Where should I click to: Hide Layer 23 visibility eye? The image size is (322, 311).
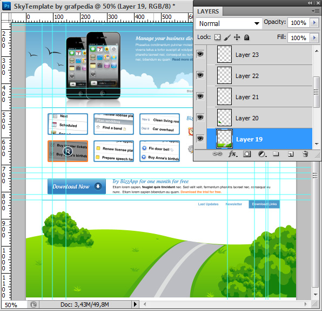[x=200, y=54]
